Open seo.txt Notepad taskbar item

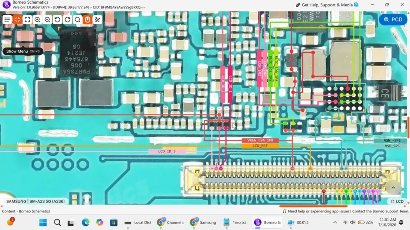point(235,222)
